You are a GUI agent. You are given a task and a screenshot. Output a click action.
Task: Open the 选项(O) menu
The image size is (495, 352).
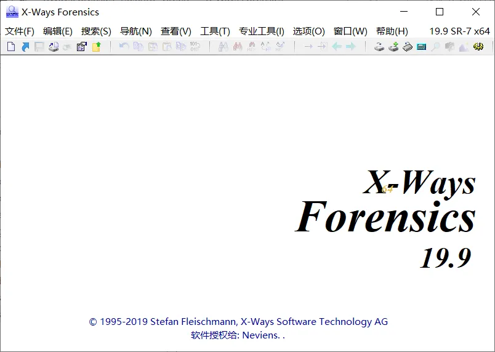pos(308,31)
